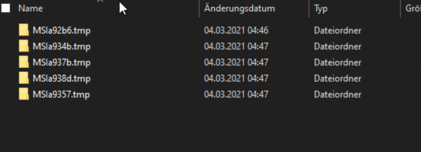Select the folder icon of MSIa934b.tmp
The image size is (421, 152).
point(24,46)
